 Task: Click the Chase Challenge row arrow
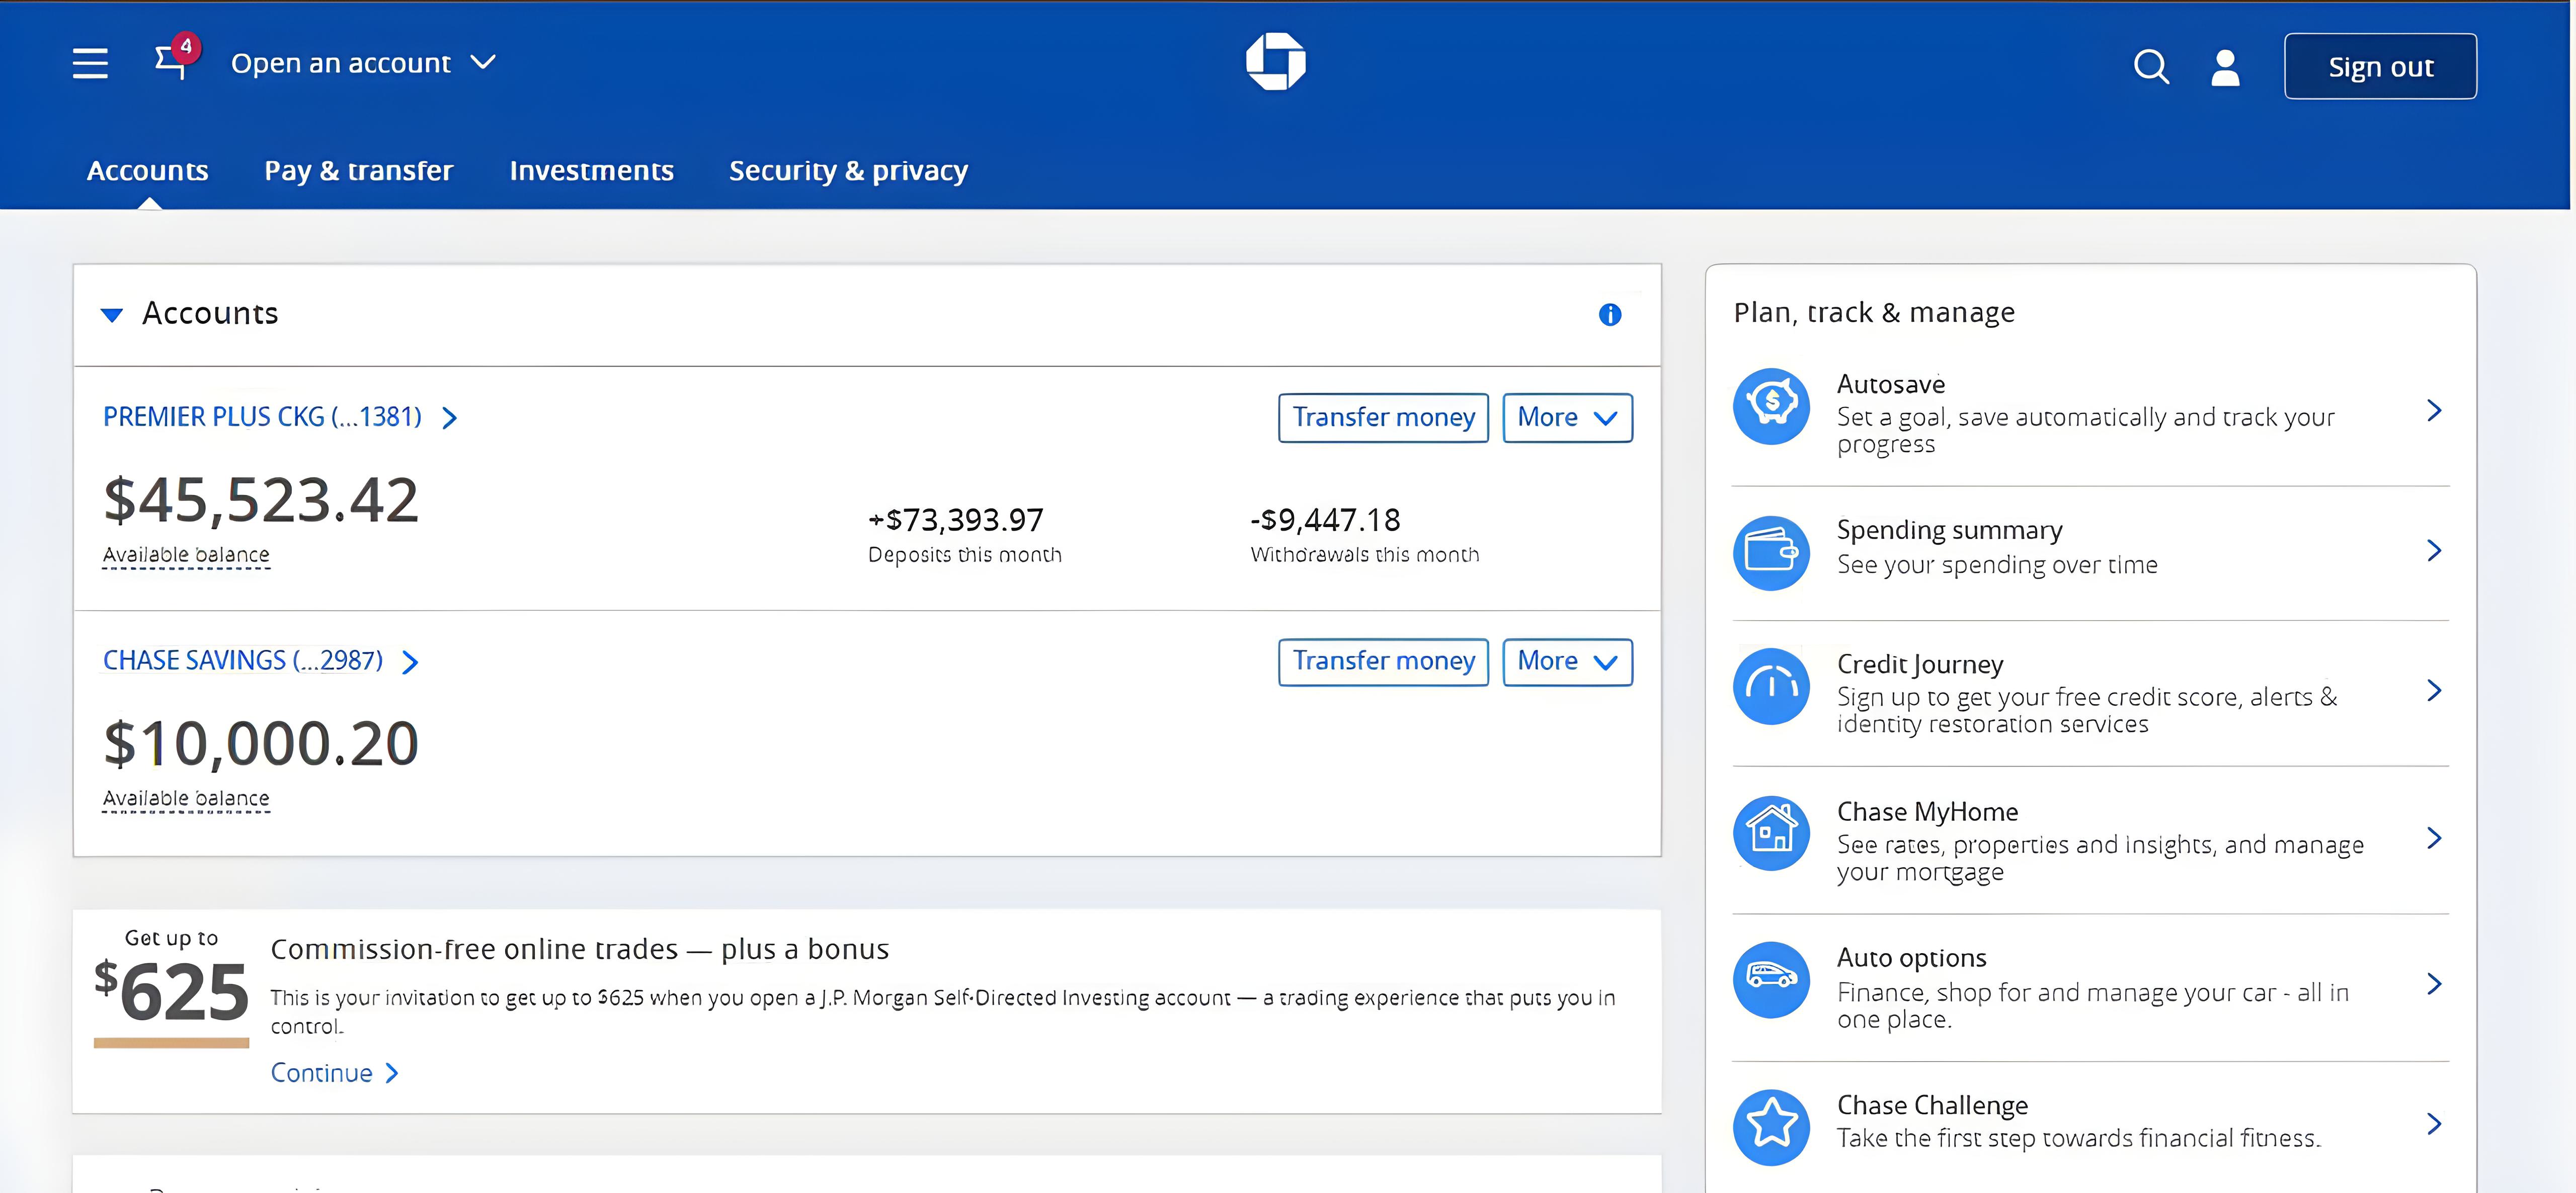(x=2434, y=1124)
